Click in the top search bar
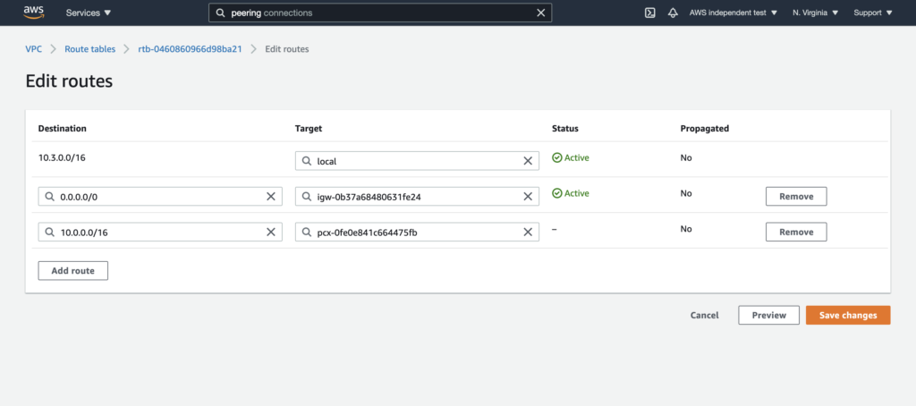Viewport: 916px width, 406px height. coord(376,13)
